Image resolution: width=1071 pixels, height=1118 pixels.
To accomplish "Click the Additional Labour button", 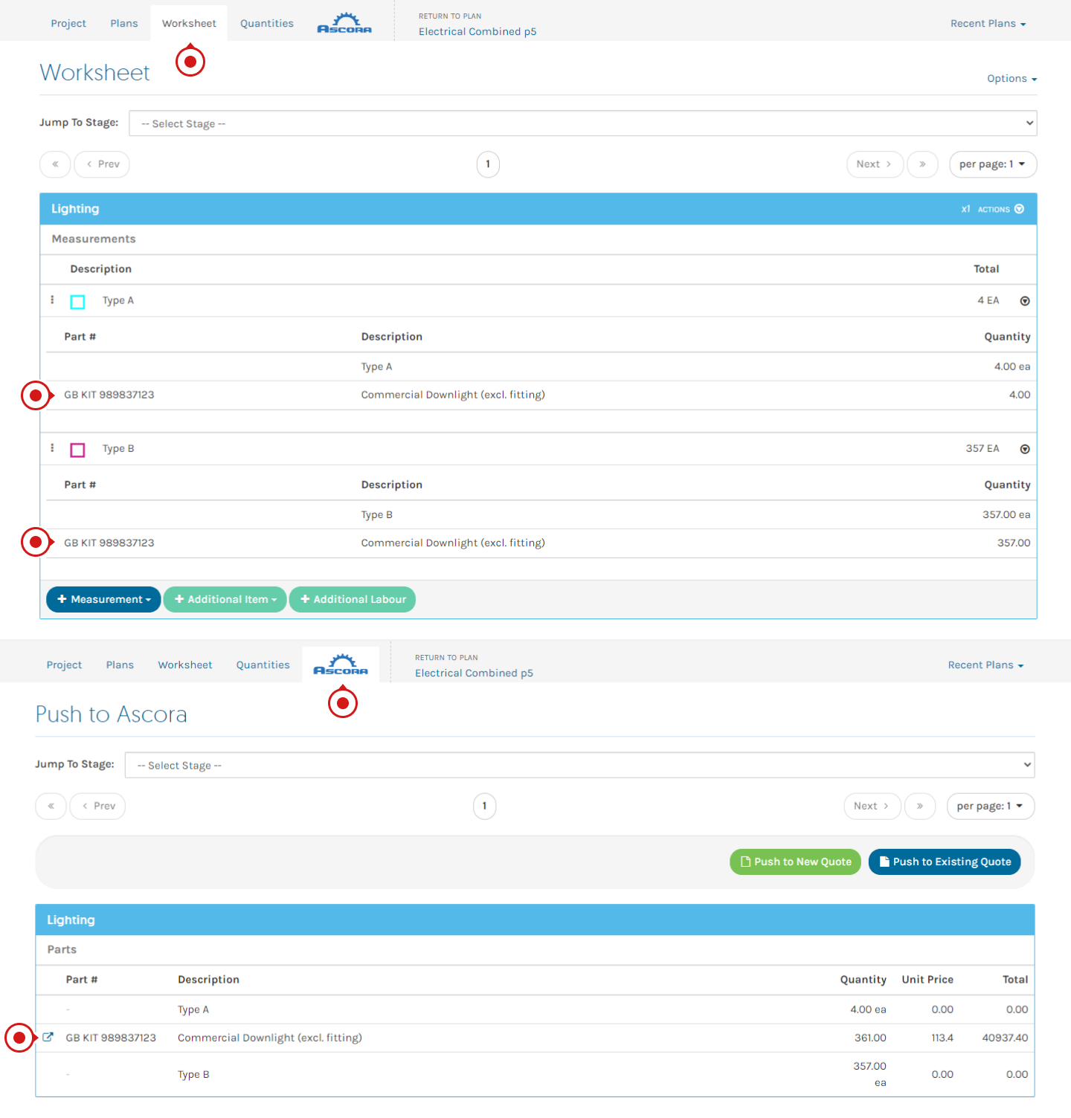I will 353,599.
